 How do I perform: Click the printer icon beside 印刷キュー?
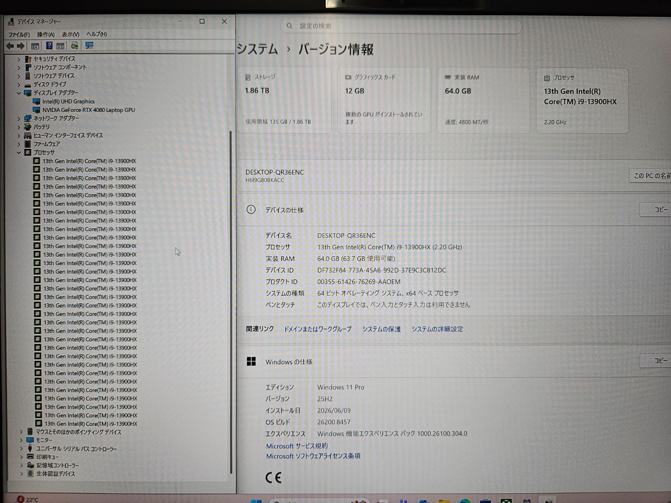[30, 456]
